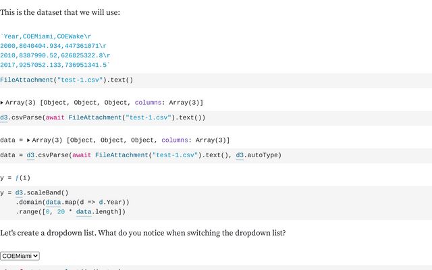Click the 2017,9257052.133 row of CSV output
Viewport: 432px width, 270px height.
(x=55, y=65)
